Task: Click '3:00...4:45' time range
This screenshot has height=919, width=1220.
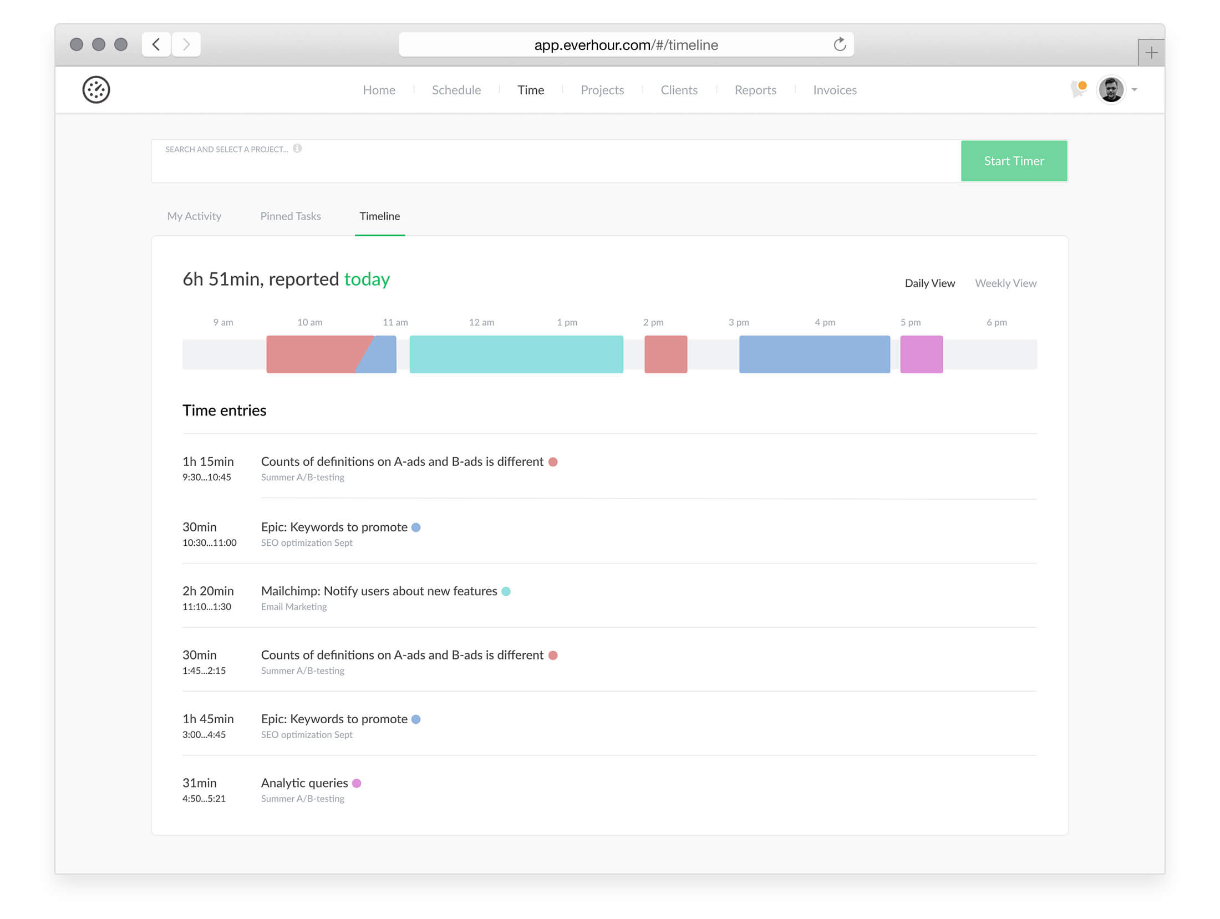Action: pos(204,735)
